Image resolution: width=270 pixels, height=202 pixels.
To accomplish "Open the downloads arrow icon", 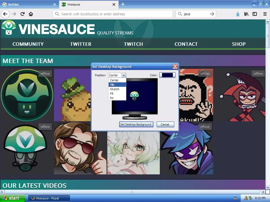I will point(238,14).
